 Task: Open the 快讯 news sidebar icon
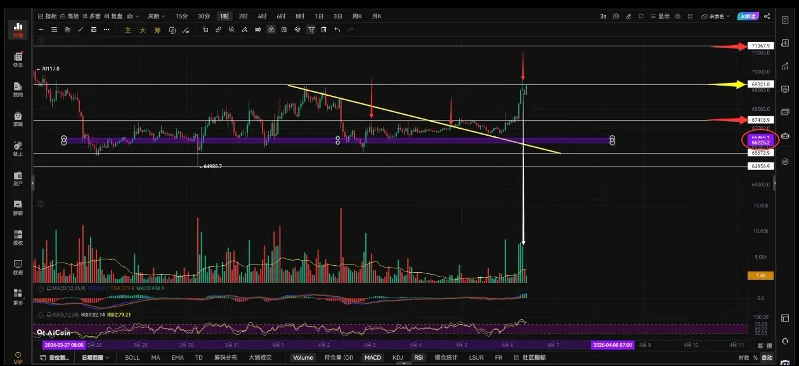[x=18, y=60]
